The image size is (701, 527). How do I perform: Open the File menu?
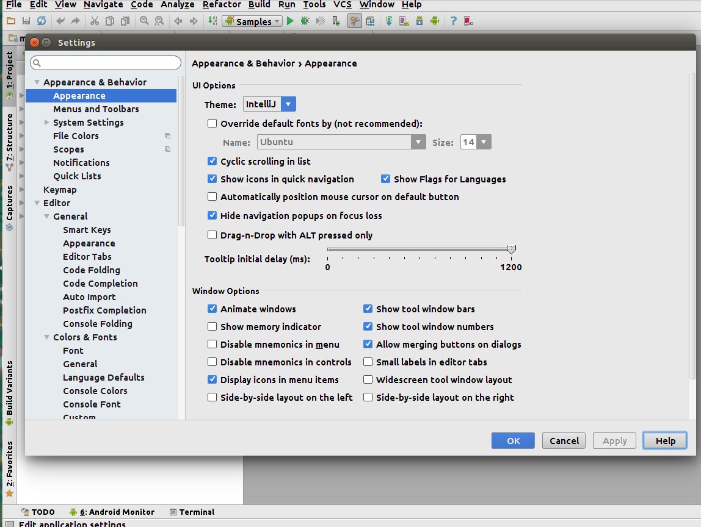[13, 4]
